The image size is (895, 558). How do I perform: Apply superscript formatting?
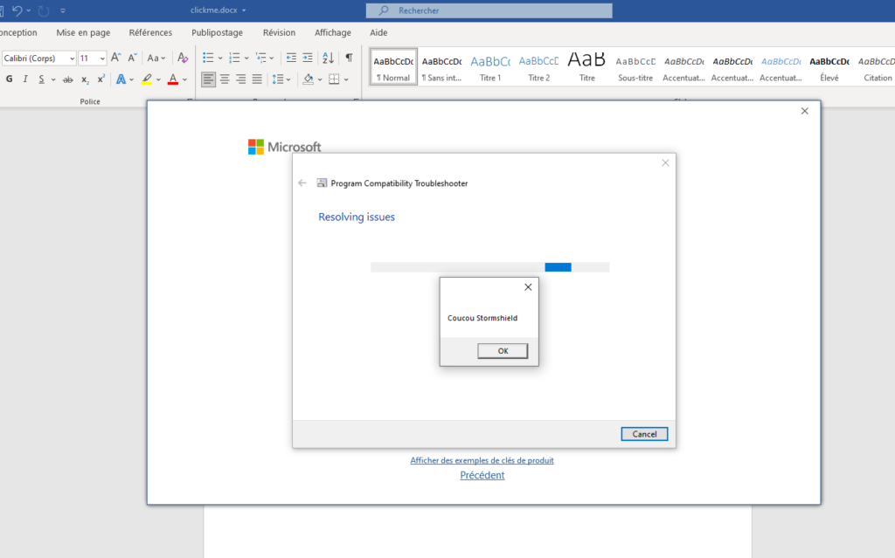[101, 79]
